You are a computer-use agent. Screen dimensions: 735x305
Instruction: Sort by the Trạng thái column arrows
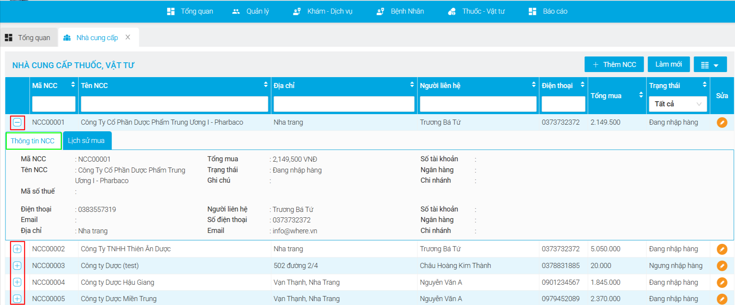pos(705,85)
